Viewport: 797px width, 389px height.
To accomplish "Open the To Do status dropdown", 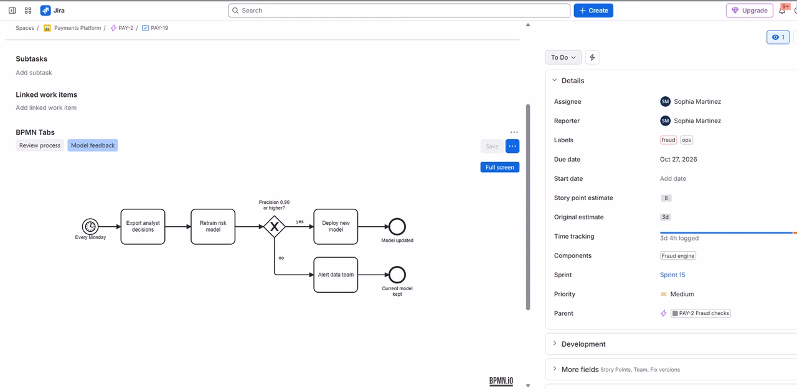I will [564, 57].
